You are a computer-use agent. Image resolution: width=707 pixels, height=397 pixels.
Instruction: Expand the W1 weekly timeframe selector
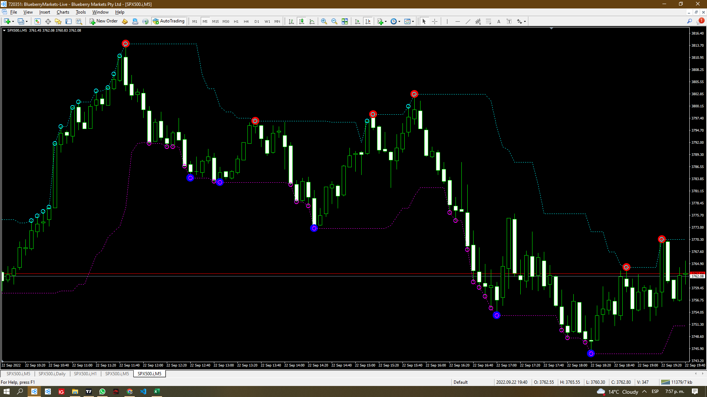[x=267, y=21]
